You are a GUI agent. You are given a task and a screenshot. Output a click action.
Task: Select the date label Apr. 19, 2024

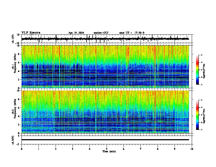coord(76,33)
